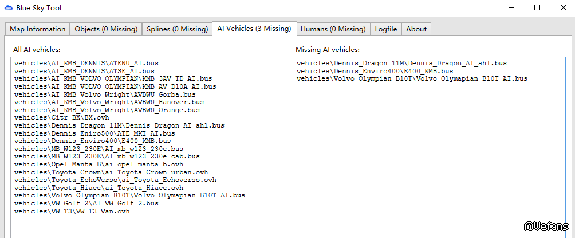Select missing vehicle Dennis_Dragon_AI_ahl.bus
This screenshot has height=238, width=575.
tap(402, 63)
